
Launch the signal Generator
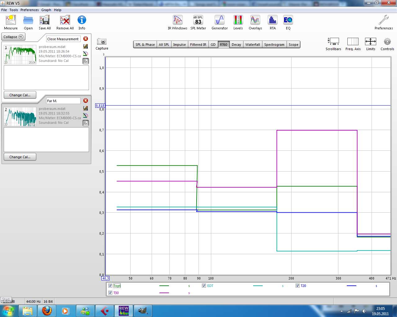[x=219, y=20]
